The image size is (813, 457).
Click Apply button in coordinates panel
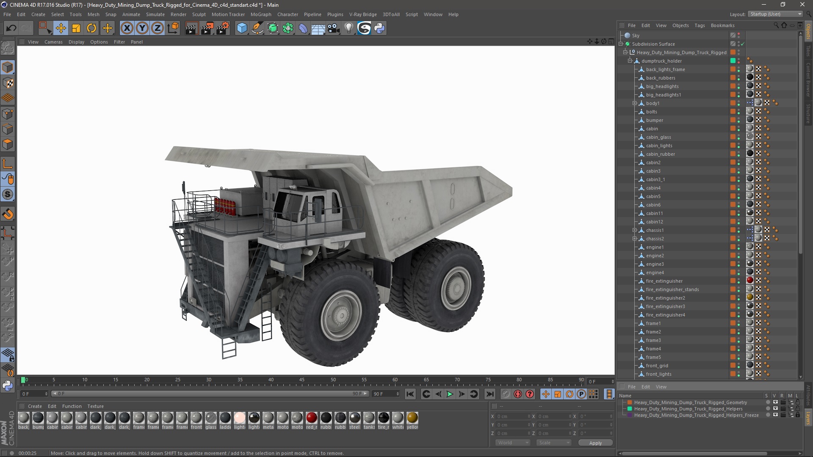pos(595,443)
